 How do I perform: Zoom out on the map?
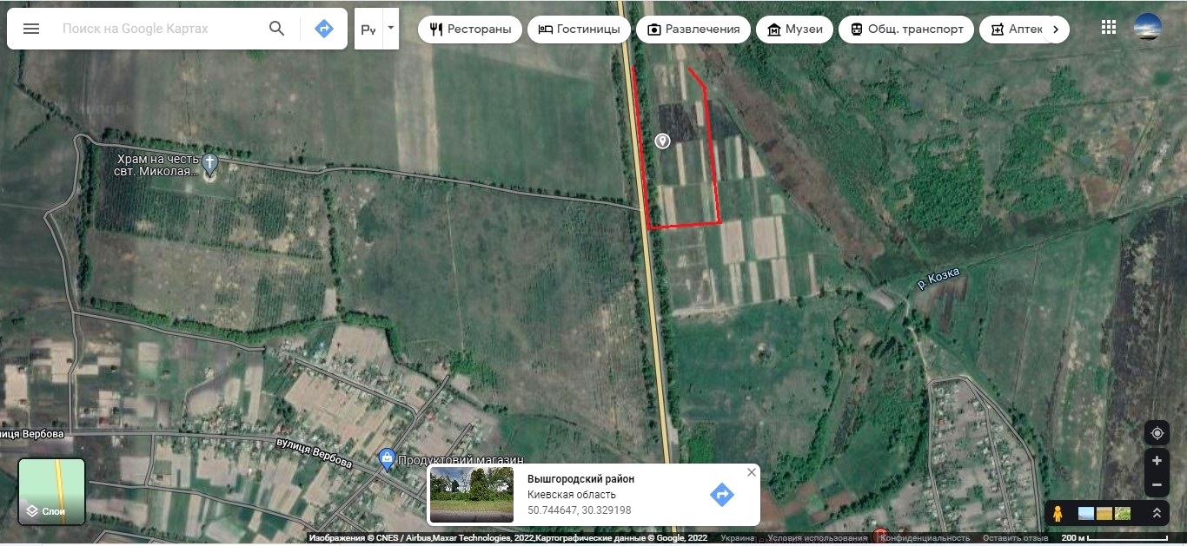[1157, 485]
